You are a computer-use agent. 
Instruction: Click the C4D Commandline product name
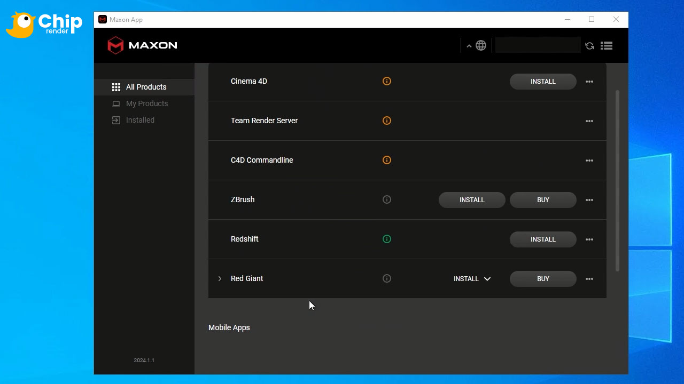262,160
